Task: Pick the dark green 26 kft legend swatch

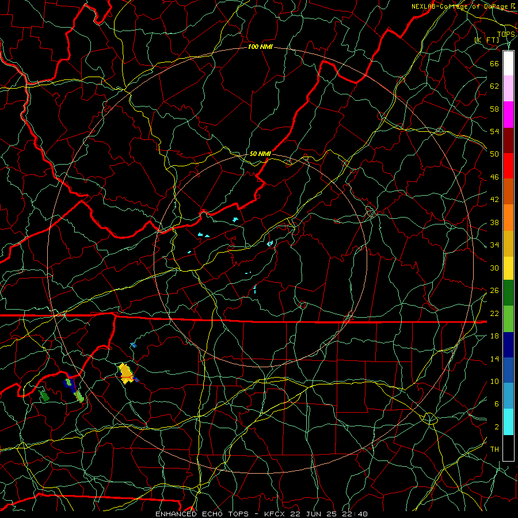Action: pos(508,293)
